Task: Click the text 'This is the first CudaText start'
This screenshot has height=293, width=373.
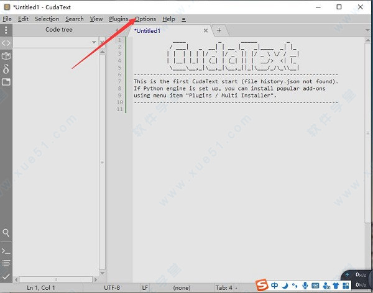Action: click(x=185, y=81)
